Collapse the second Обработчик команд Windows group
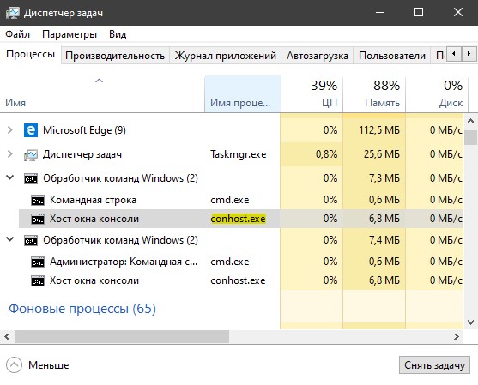478x385 pixels. click(x=10, y=239)
